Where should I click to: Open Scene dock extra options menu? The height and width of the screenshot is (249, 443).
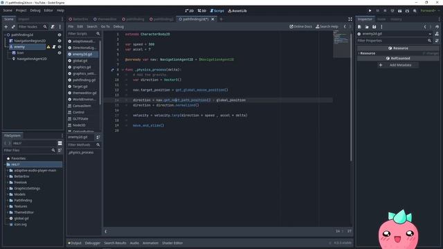[x=60, y=26]
